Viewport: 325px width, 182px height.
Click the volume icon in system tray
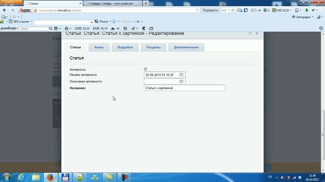point(282,177)
